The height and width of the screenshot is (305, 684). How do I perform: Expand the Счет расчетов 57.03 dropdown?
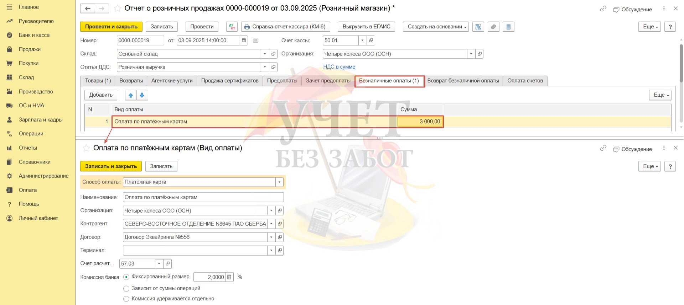(x=159, y=264)
